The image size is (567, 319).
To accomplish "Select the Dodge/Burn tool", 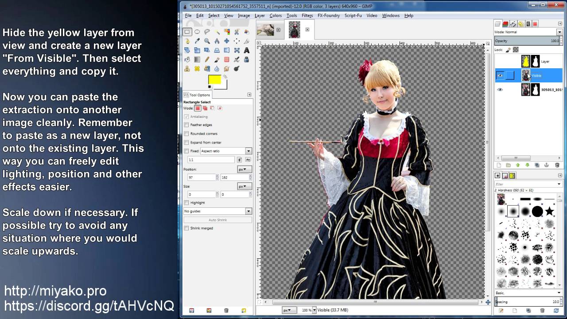I will click(237, 69).
